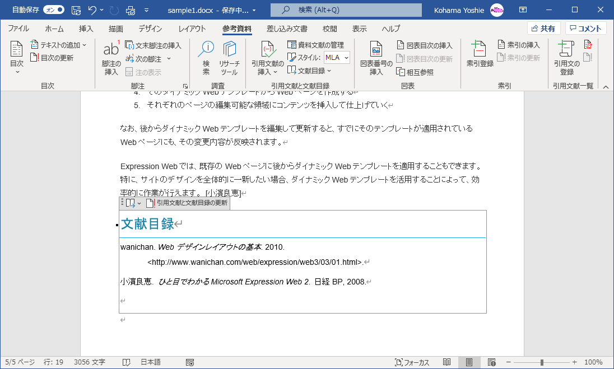This screenshot has width=614, height=369.
Task: Open ribbon display options icon
Action: (523, 10)
